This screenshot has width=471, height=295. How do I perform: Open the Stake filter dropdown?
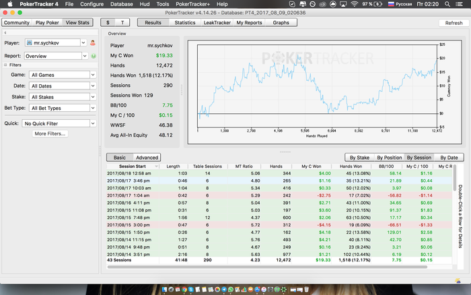pyautogui.click(x=63, y=97)
